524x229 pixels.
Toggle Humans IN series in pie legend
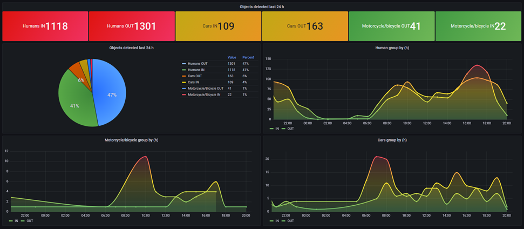[196, 70]
